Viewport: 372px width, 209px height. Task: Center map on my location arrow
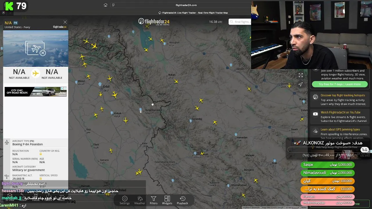point(301,84)
